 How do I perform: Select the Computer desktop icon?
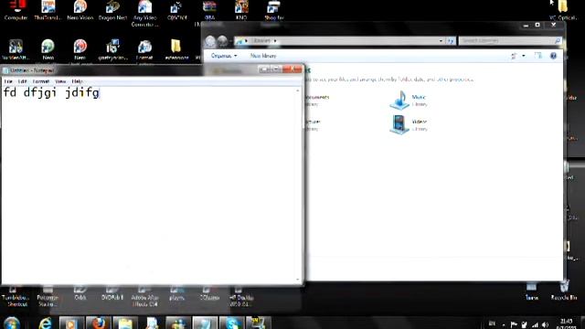click(16, 10)
